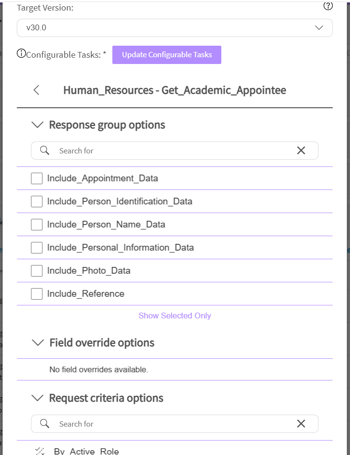
Task: Click the Response group search magnifier icon
Action: [x=45, y=151]
